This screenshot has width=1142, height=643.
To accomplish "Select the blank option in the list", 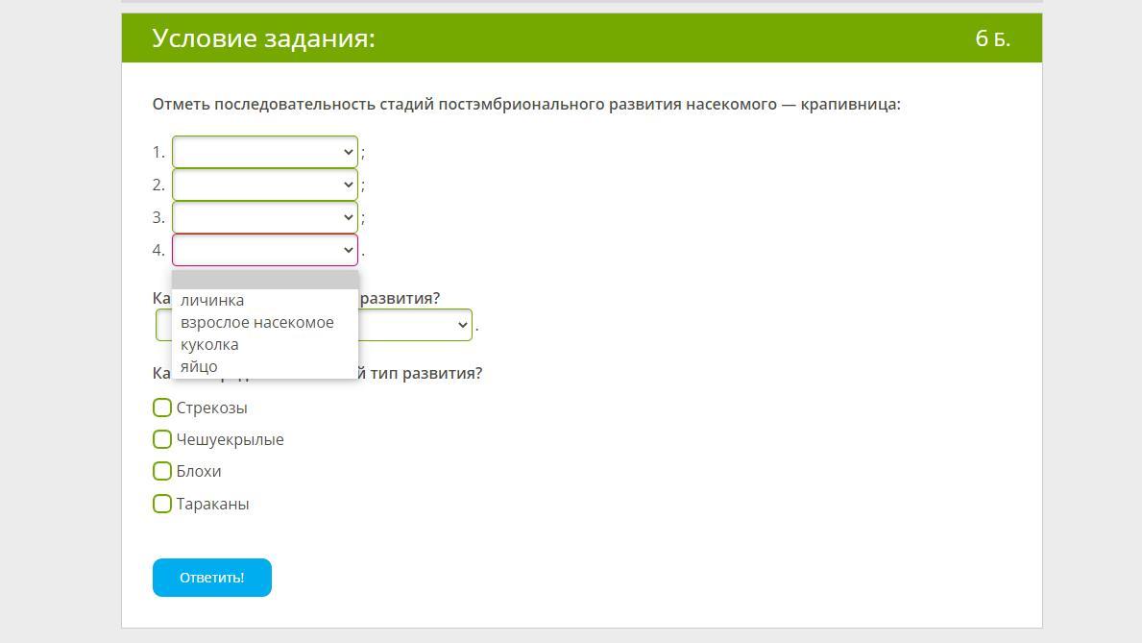I will tap(265, 280).
